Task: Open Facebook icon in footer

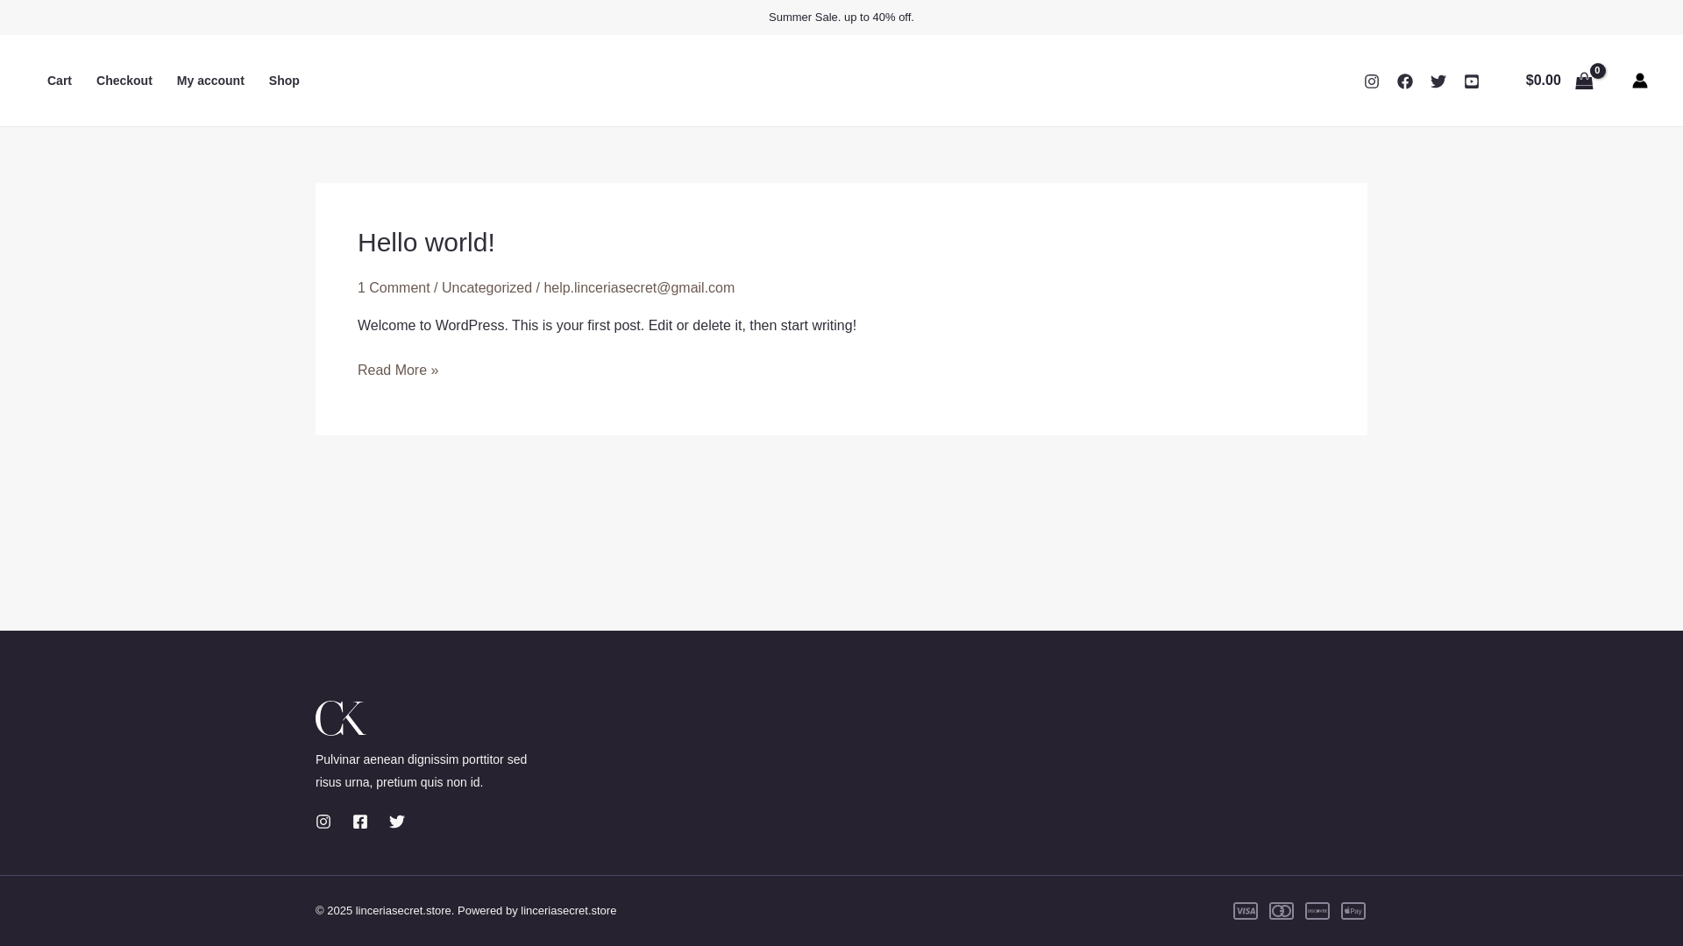Action: click(x=360, y=822)
